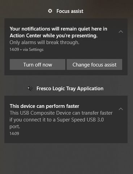
Task: Click the Focus assist 14:09 timestamp
Action: coord(14,49)
